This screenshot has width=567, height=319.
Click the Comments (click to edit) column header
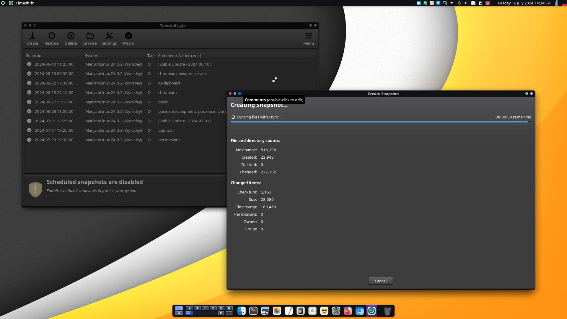coord(231,56)
